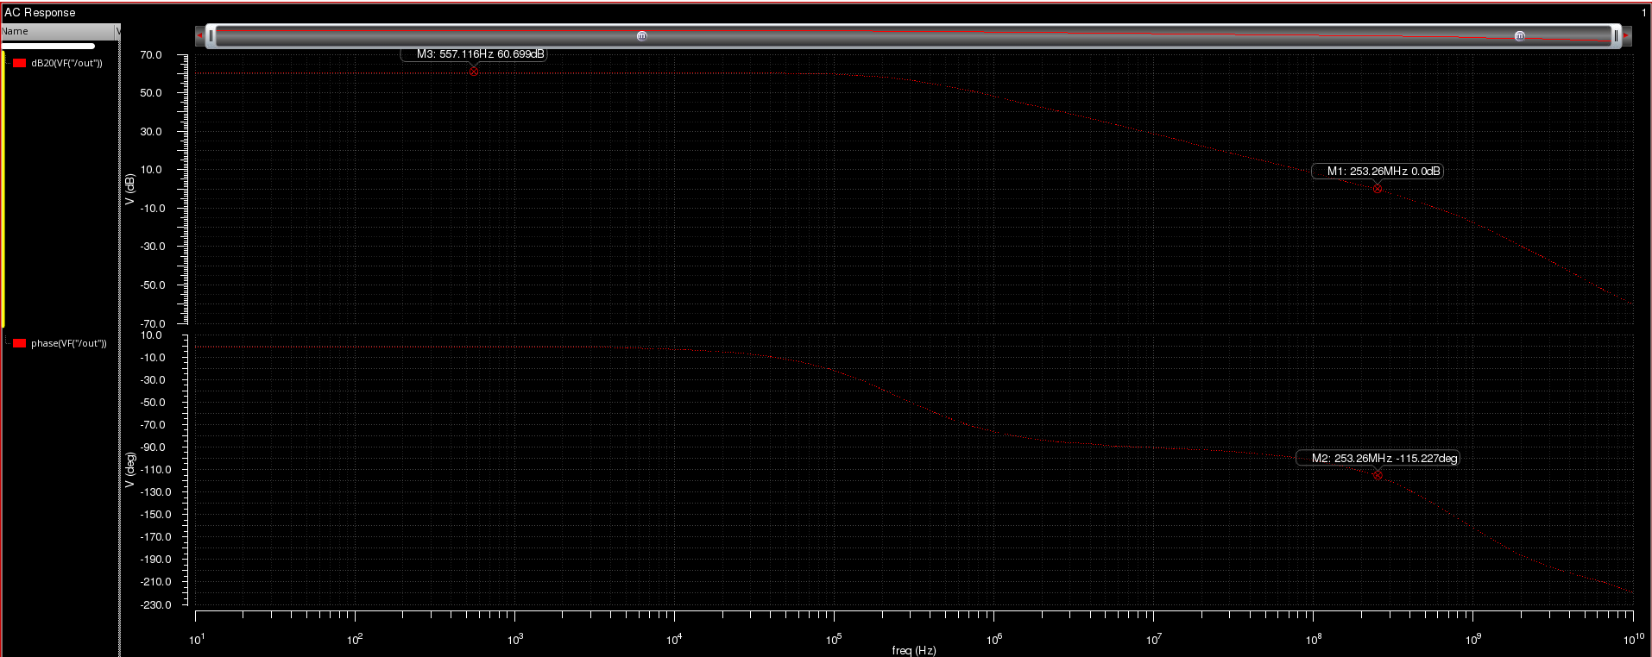The width and height of the screenshot is (1652, 657).
Task: Click the AC Response window title
Action: pos(40,12)
